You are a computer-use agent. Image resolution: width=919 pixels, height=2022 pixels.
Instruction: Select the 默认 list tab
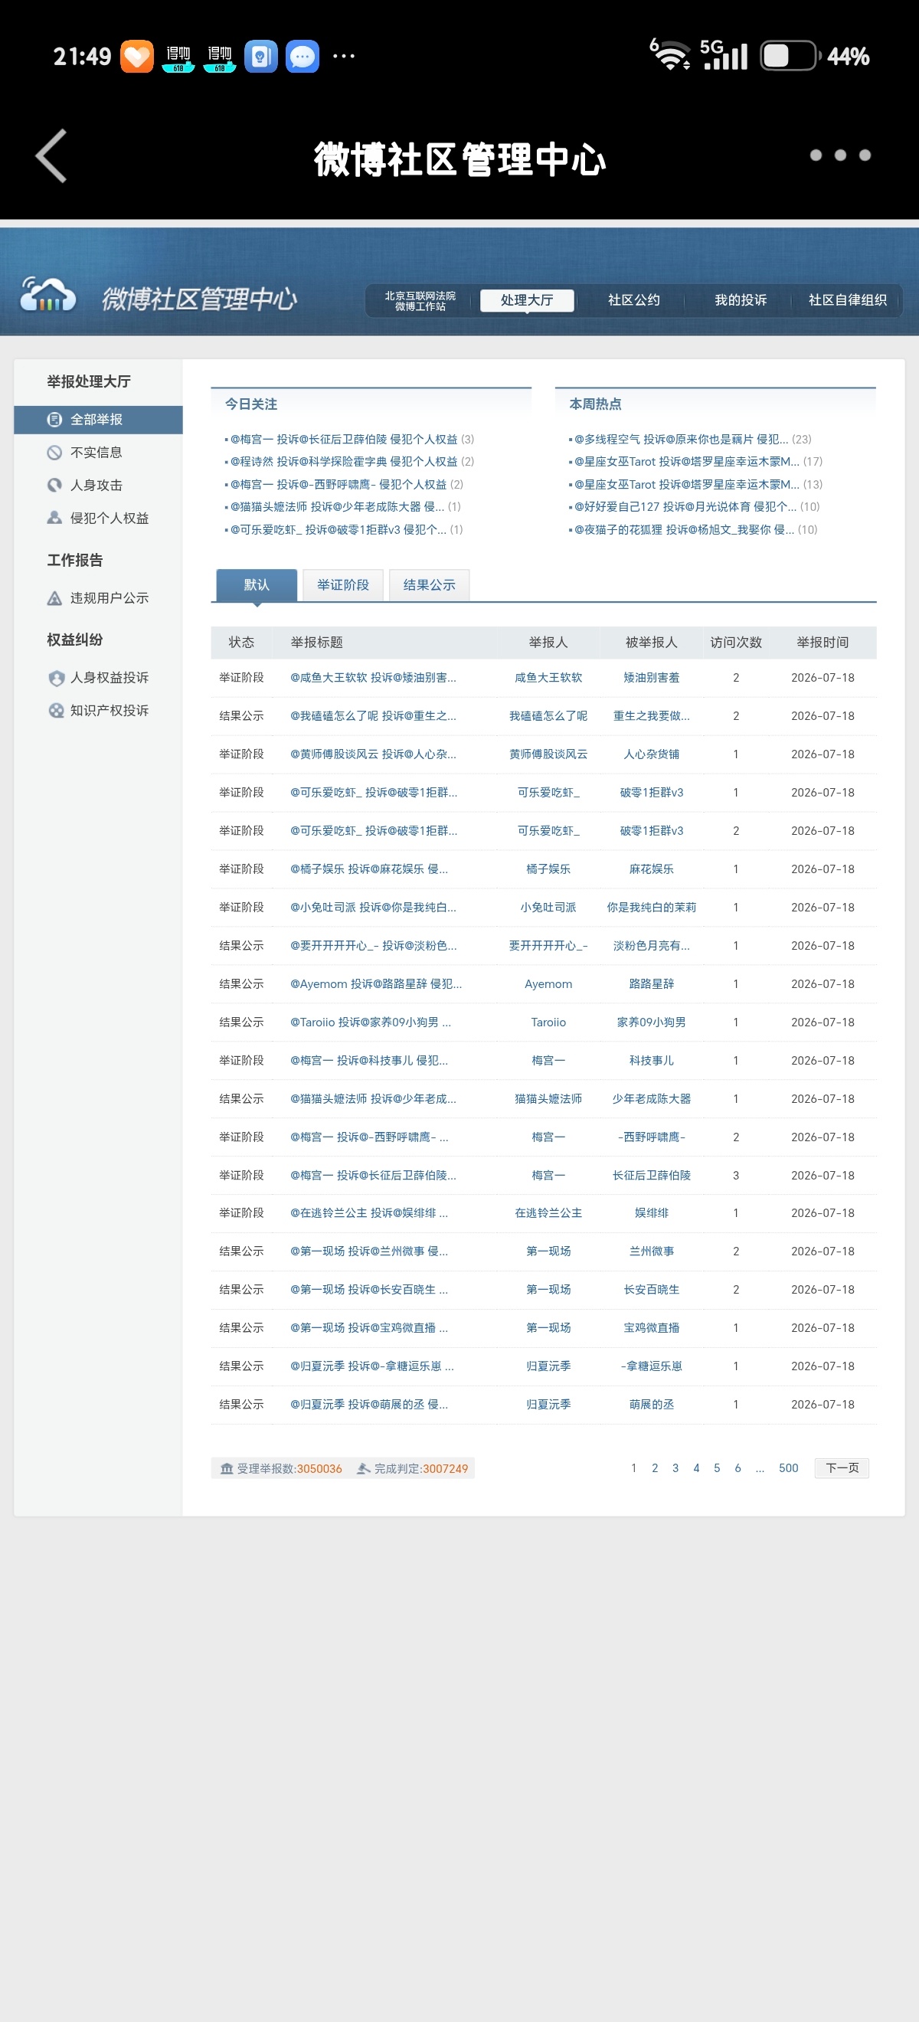point(257,586)
